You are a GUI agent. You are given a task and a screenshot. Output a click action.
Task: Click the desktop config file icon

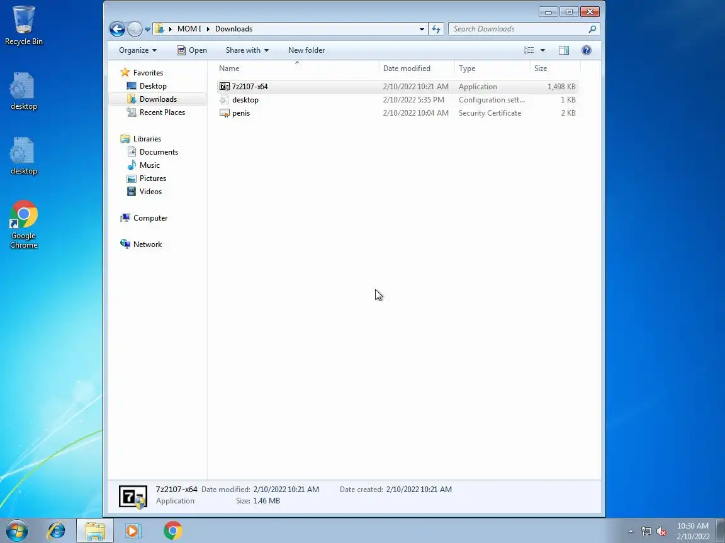point(224,100)
